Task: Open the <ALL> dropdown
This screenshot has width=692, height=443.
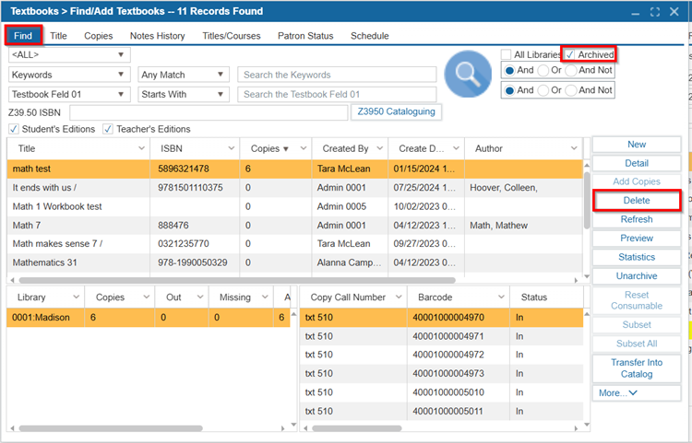Action: point(69,54)
